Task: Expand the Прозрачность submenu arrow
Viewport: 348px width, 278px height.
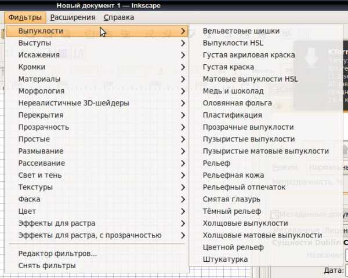Action: 183,127
